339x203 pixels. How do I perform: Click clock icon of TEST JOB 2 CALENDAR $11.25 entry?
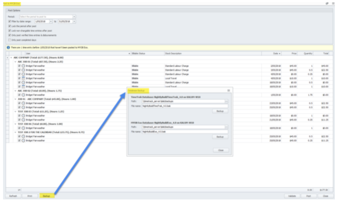click(23, 140)
